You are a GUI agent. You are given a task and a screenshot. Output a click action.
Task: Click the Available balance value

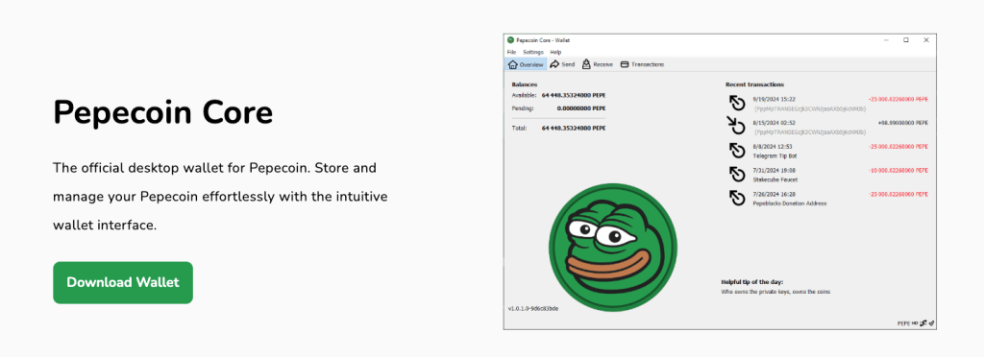(574, 96)
